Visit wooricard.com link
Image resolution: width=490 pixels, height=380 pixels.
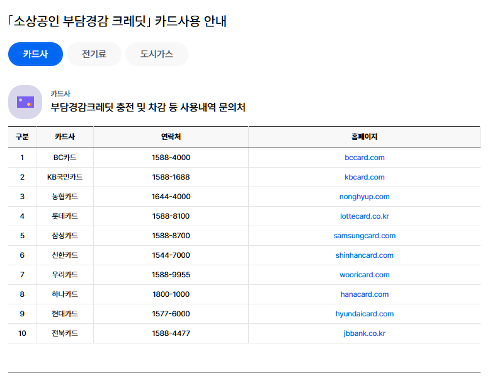click(x=365, y=275)
